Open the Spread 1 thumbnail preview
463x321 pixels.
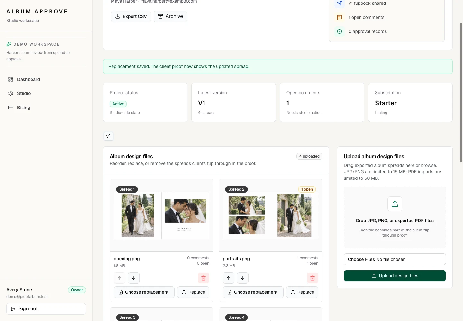(x=161, y=215)
